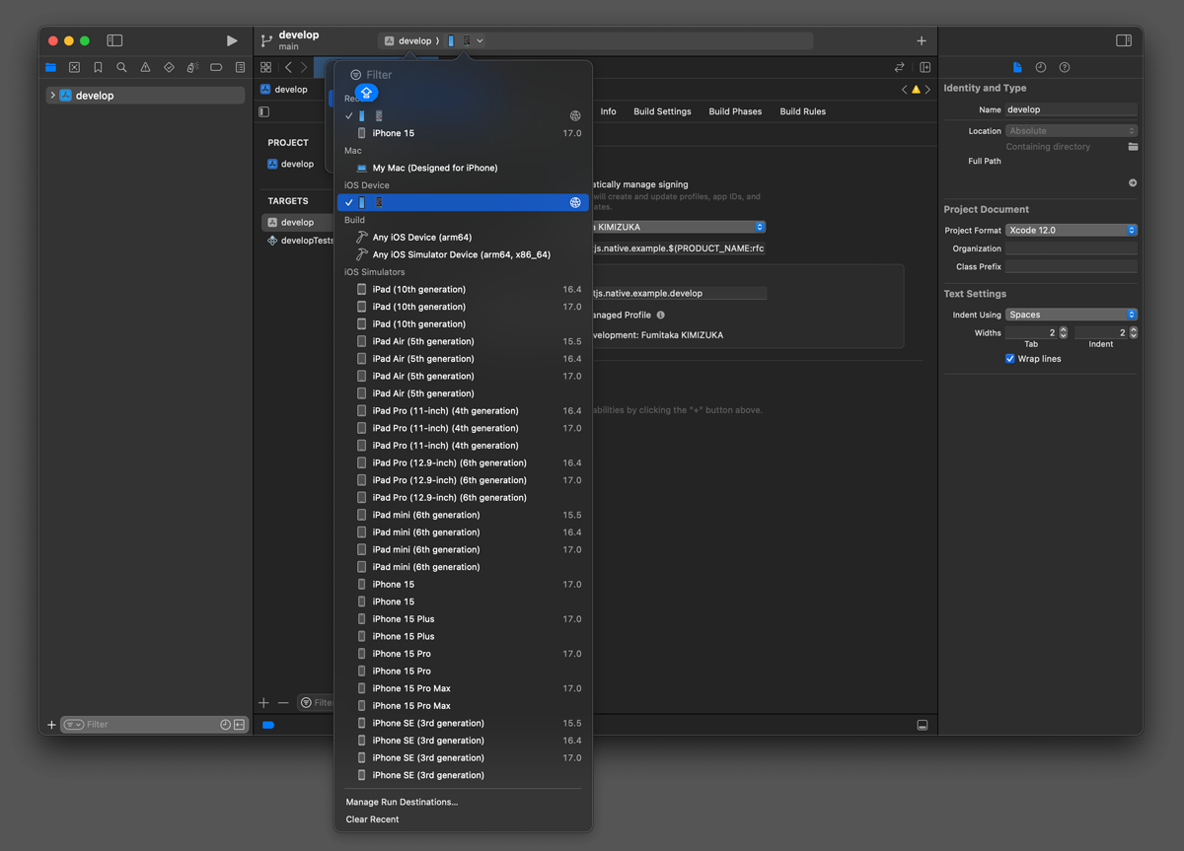The width and height of the screenshot is (1184, 851).
Task: Open the Test navigator diamond icon
Action: click(x=169, y=68)
